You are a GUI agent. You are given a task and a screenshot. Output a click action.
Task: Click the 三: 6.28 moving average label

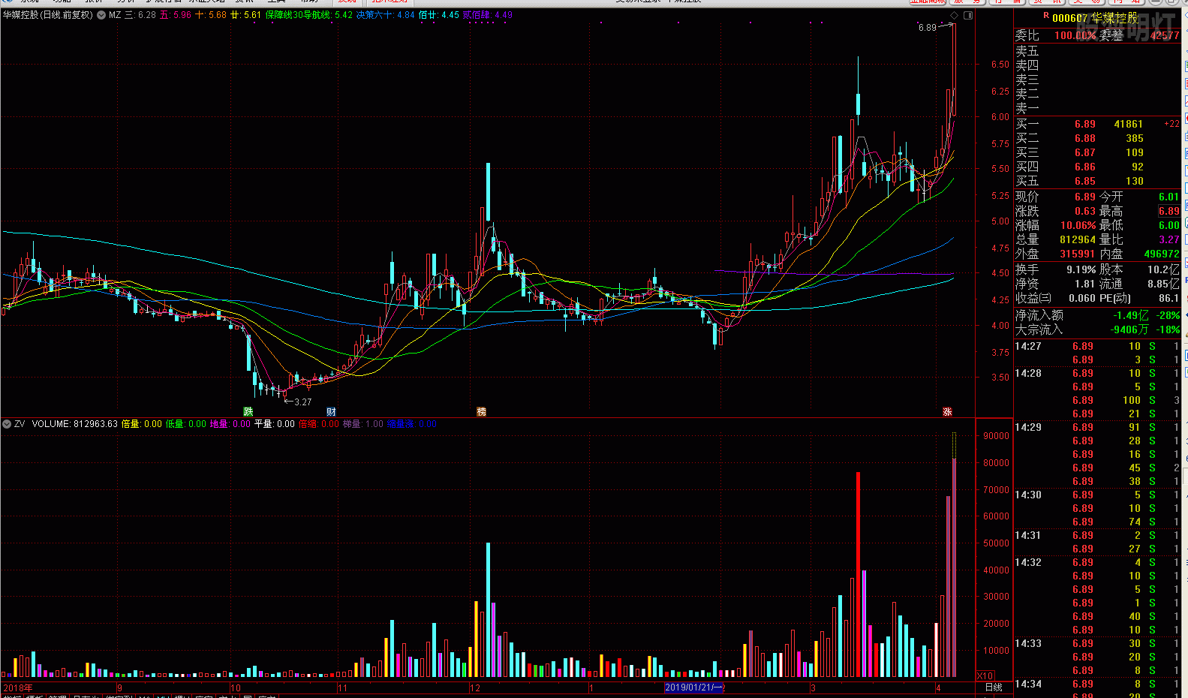click(x=140, y=15)
